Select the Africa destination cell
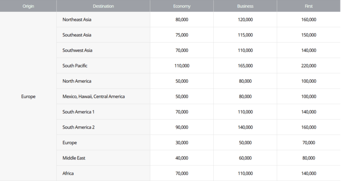The image size is (341, 181). tap(103, 173)
